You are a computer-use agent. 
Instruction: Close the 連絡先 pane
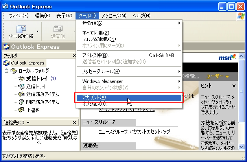tap(74, 123)
